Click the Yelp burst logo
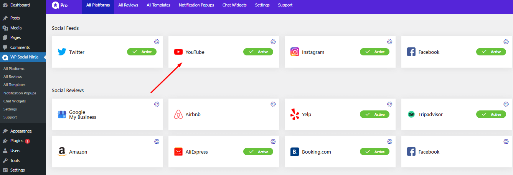 [x=295, y=114]
